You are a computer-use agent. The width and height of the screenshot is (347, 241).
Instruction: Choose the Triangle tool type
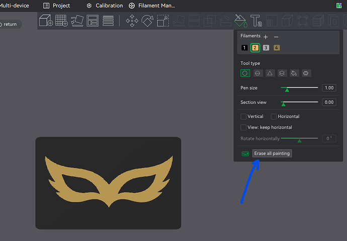270,73
